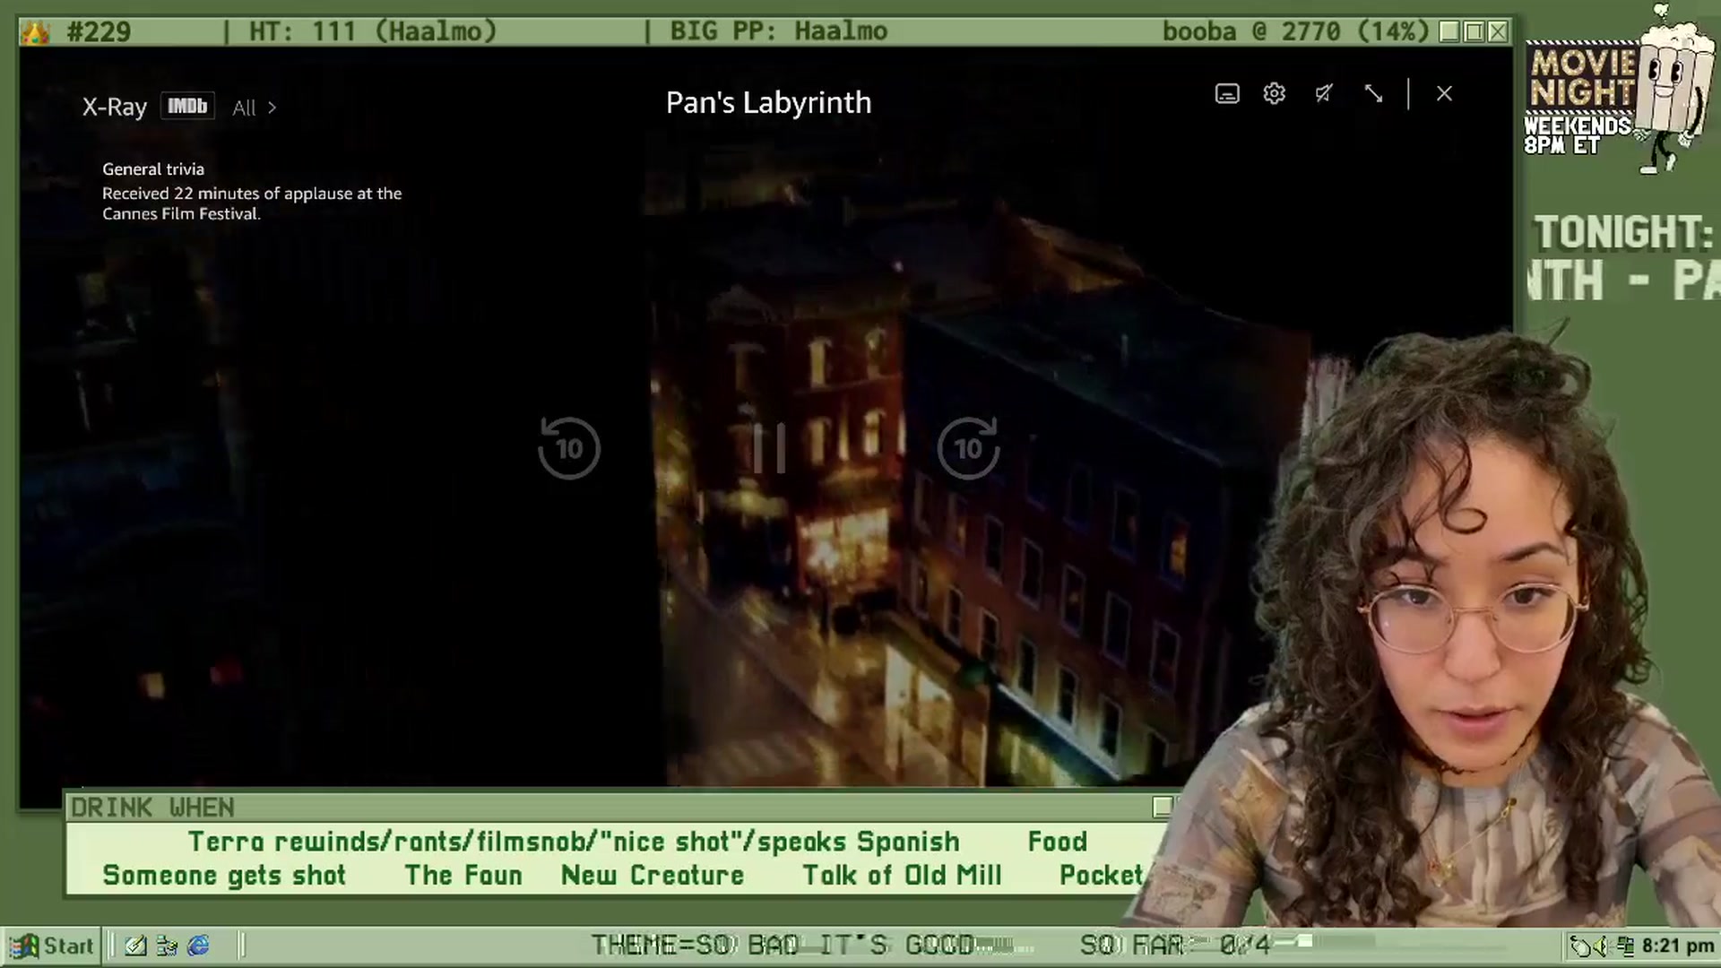The image size is (1721, 968).
Task: Skip forward 10 seconds
Action: (x=968, y=448)
